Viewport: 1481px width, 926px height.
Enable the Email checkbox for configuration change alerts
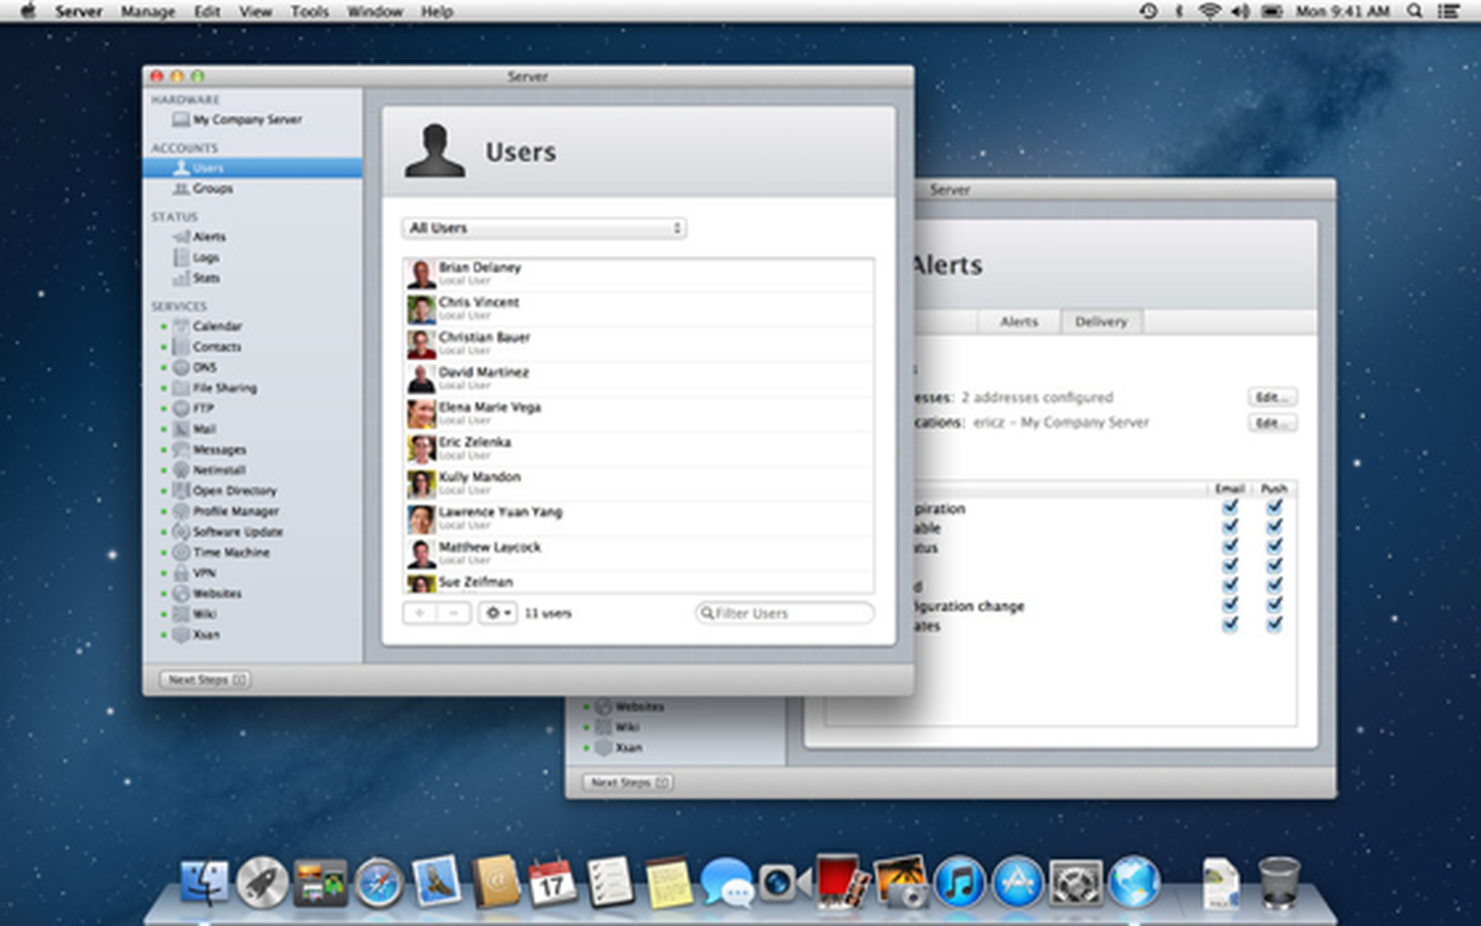[1230, 606]
